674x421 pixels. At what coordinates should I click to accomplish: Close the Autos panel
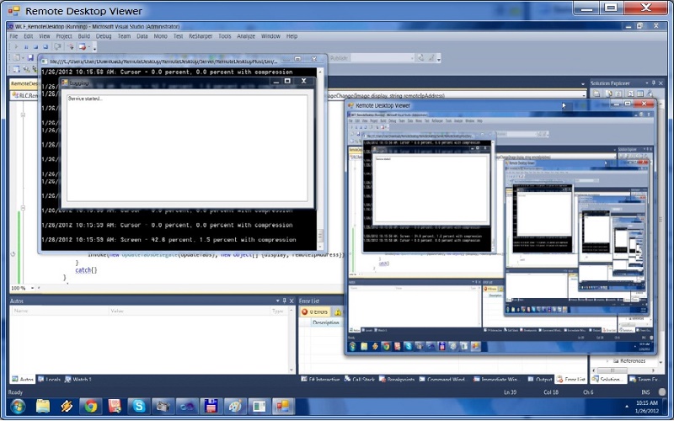tap(292, 301)
